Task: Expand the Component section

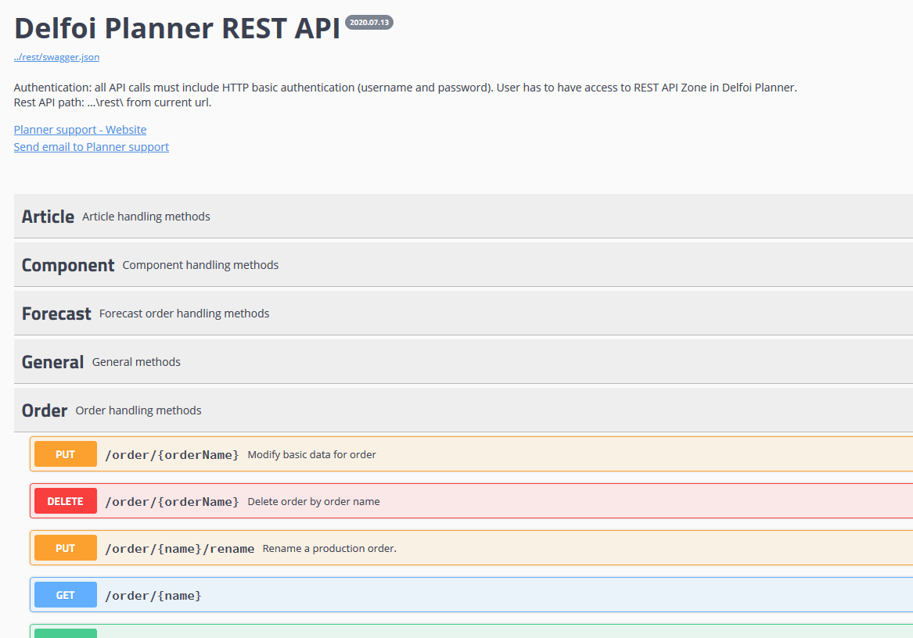Action: point(68,265)
